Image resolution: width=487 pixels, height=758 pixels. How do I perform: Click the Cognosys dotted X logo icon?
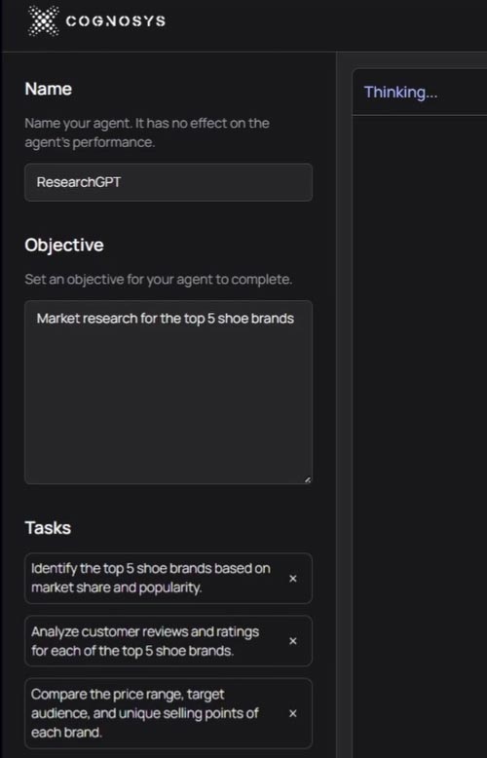pos(44,20)
